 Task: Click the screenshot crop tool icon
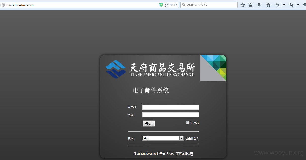click(x=291, y=5)
